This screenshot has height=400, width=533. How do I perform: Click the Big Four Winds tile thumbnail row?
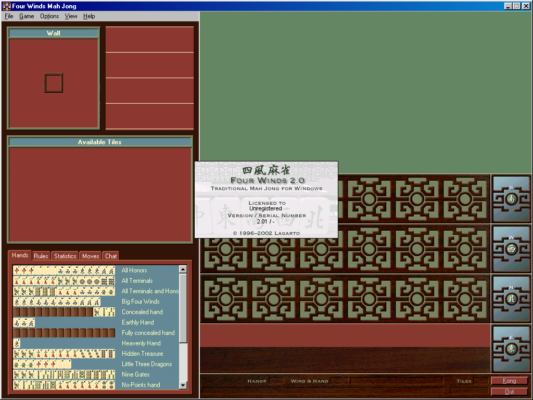(x=57, y=302)
